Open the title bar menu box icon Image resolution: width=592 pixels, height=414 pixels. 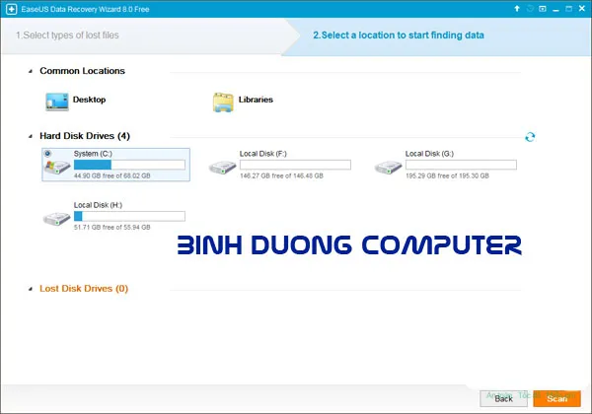click(x=543, y=9)
